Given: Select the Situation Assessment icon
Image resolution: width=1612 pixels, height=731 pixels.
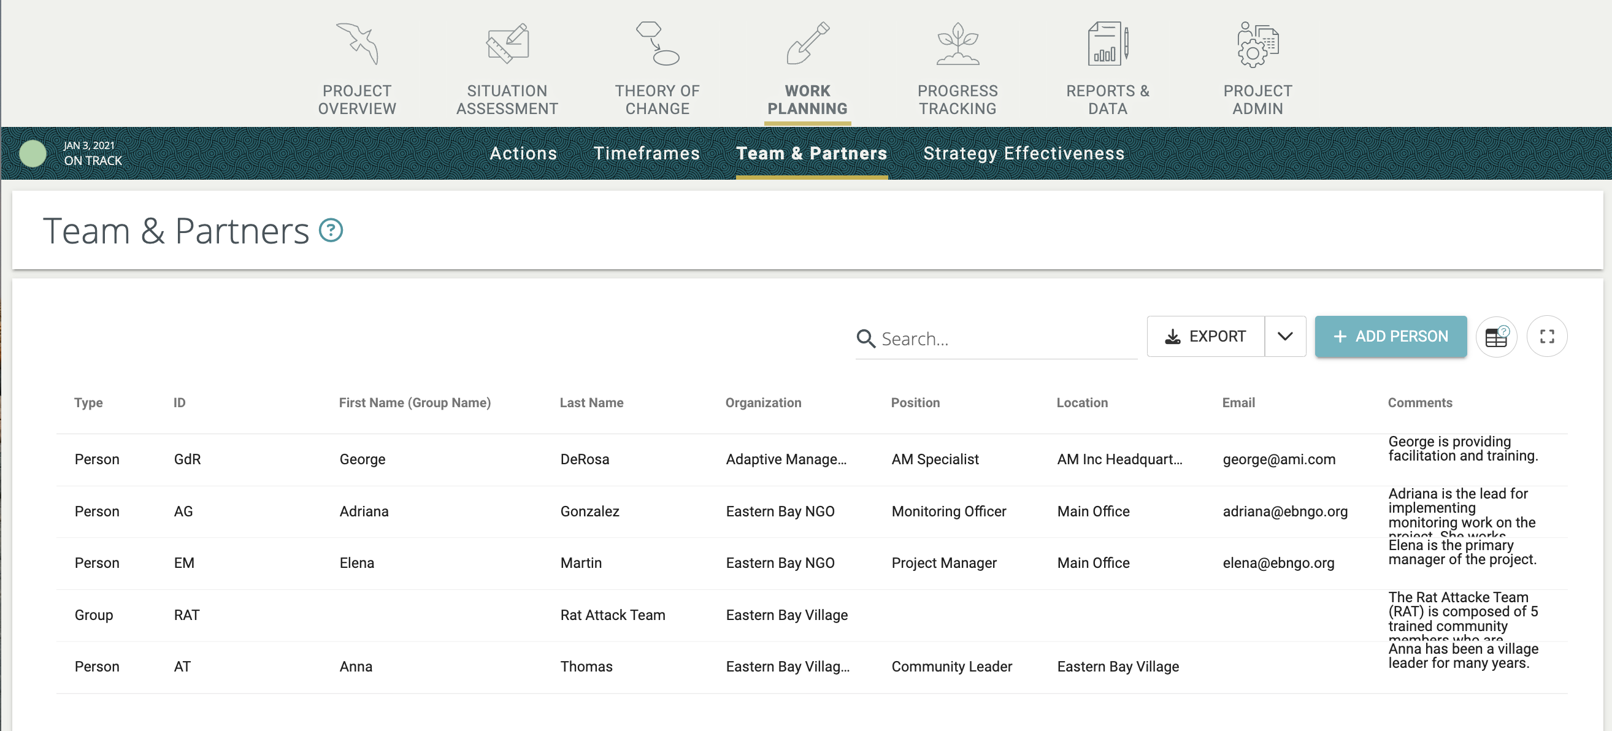Looking at the screenshot, I should click(507, 44).
